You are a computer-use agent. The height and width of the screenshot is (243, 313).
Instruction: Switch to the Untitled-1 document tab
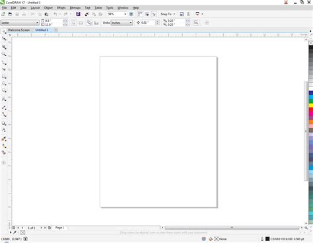click(42, 30)
